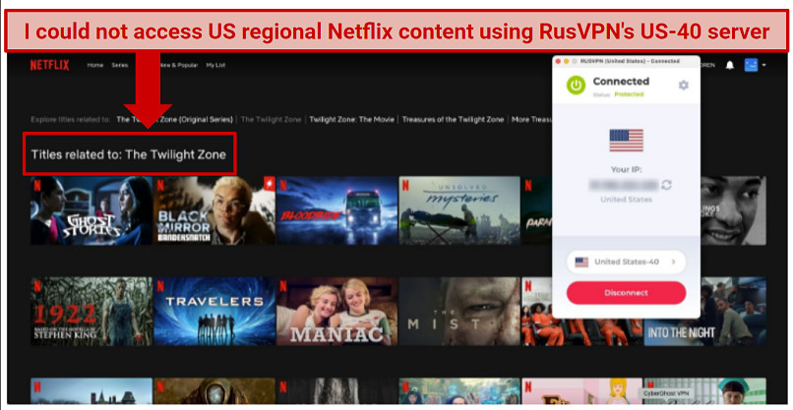This screenshot has width=793, height=410.
Task: Click Titles related to: The Twilight Zone heading
Action: coord(129,154)
